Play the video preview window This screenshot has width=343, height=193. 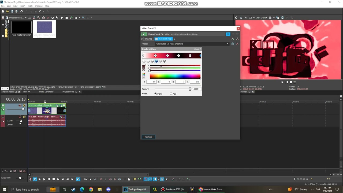pos(282,82)
